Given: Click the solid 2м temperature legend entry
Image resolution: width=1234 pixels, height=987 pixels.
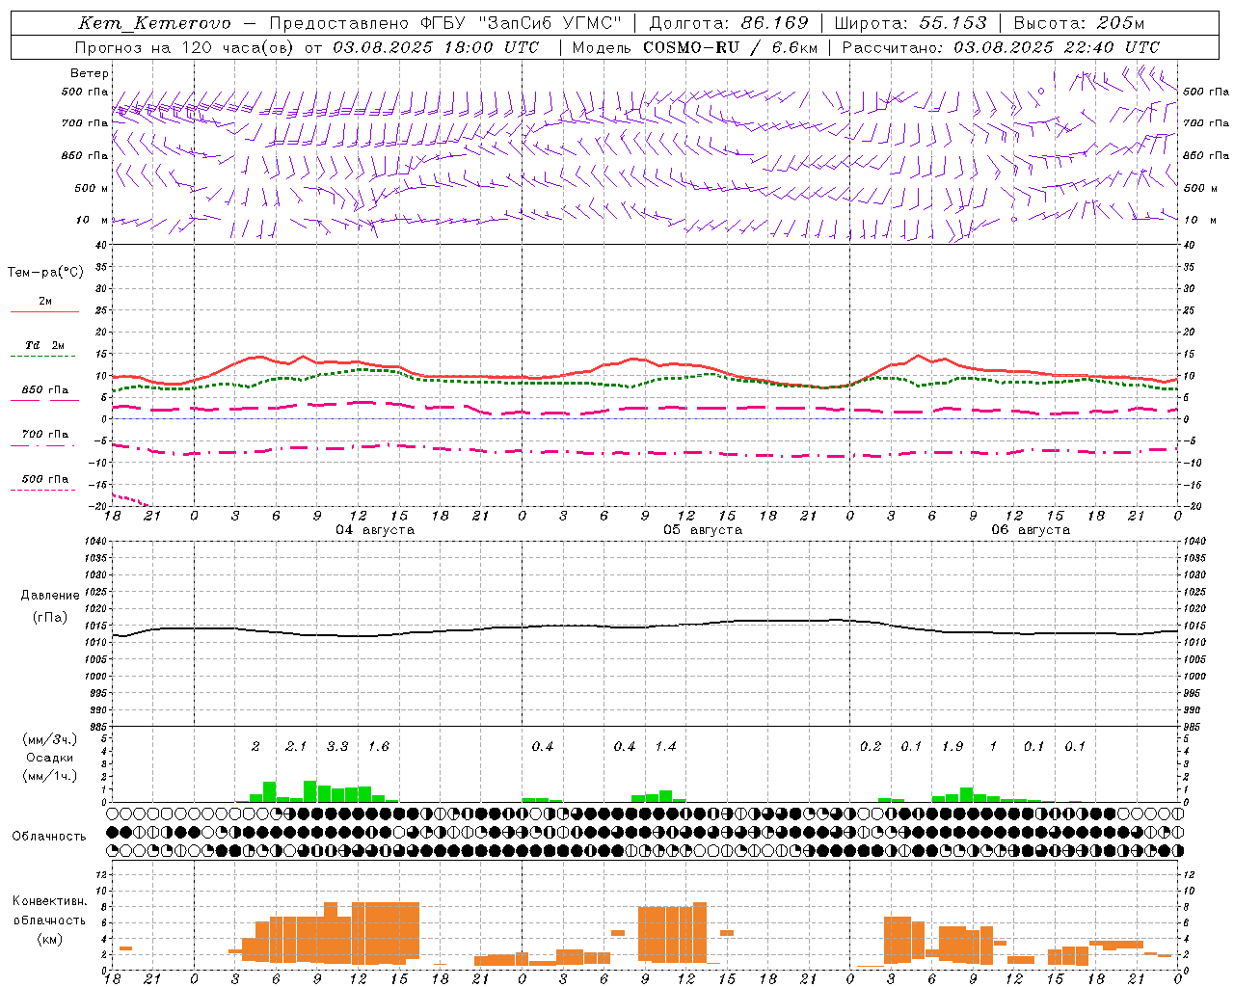Looking at the screenshot, I should (44, 305).
